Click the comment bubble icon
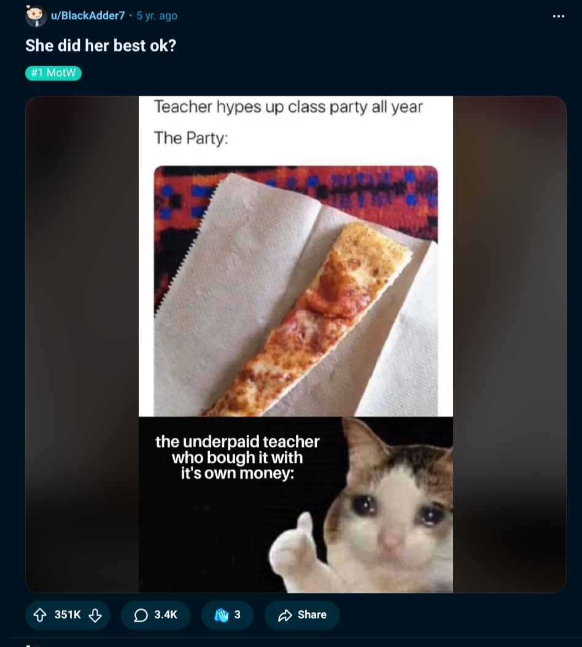This screenshot has width=582, height=647. coord(141,615)
